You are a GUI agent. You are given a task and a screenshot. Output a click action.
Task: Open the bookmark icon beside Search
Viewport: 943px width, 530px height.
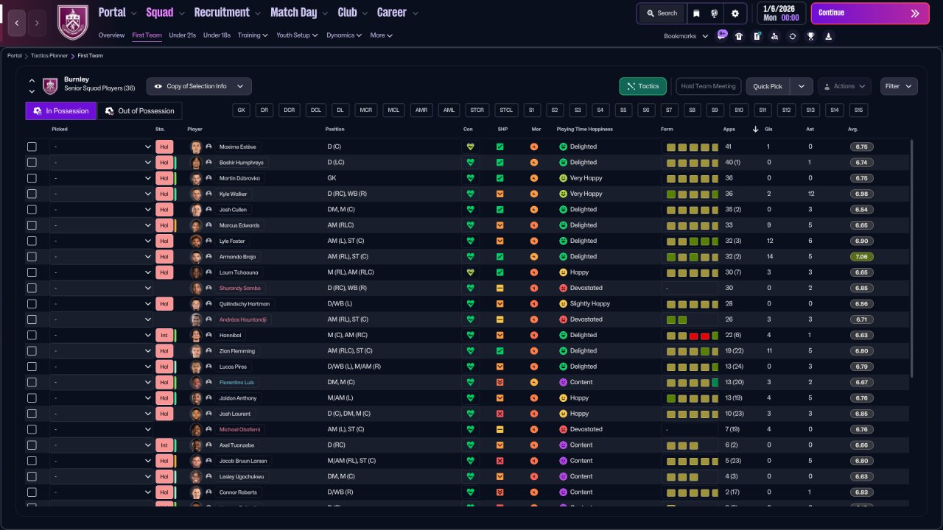(x=696, y=13)
